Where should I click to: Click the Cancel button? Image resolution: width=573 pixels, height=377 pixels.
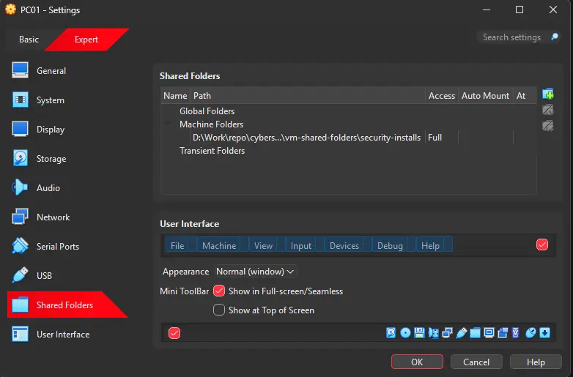click(x=476, y=362)
